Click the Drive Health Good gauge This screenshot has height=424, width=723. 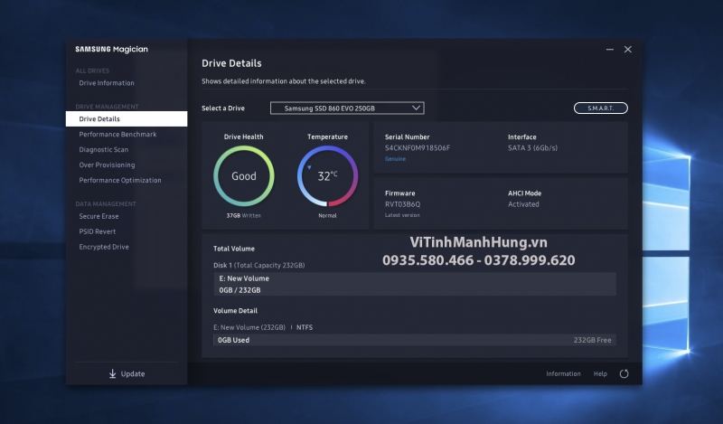coord(243,175)
